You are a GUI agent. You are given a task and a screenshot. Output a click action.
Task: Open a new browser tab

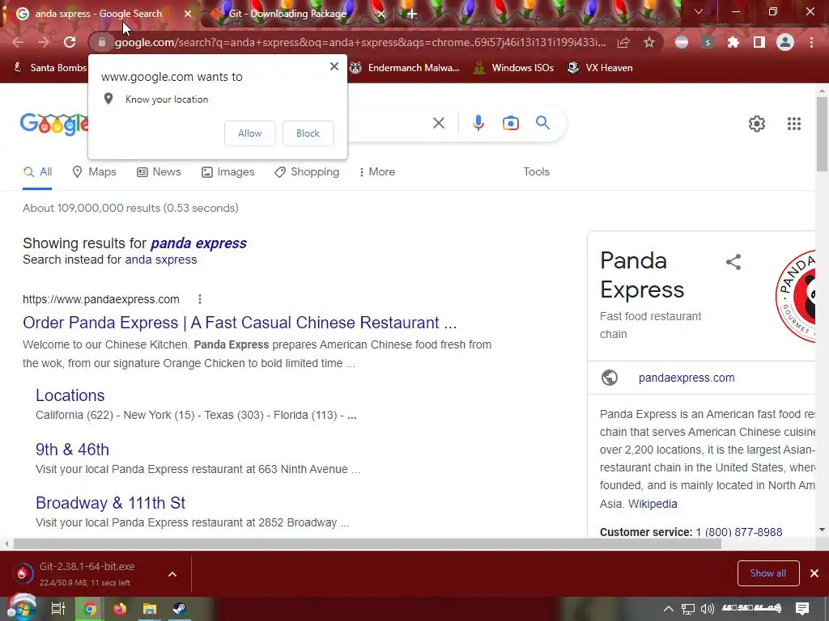(412, 14)
